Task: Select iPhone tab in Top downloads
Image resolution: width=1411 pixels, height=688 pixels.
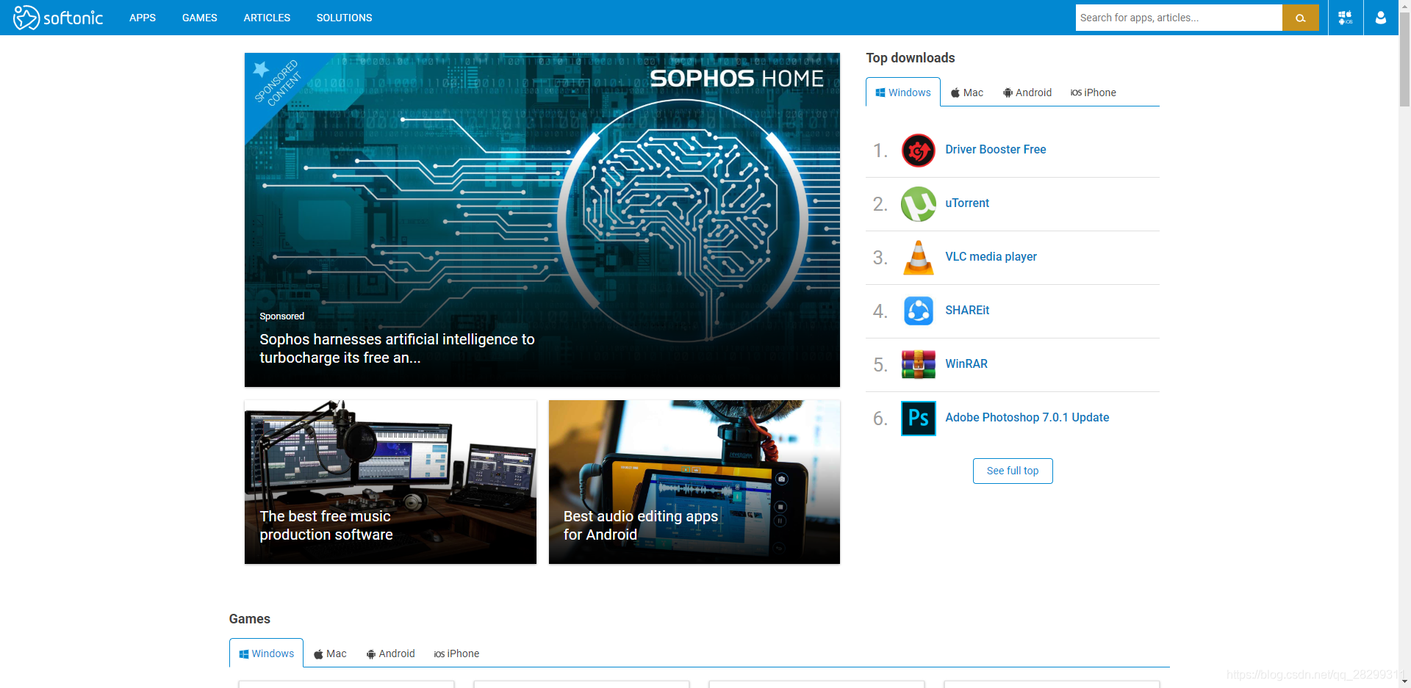Action: (x=1093, y=93)
